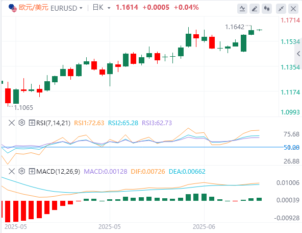Viewport: 302px width, 233px height.
Task: Click the 1.1714 price axis label
Action: (x=290, y=20)
